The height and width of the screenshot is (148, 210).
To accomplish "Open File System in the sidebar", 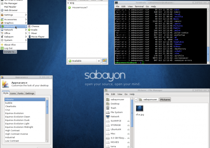I will click(117, 112).
